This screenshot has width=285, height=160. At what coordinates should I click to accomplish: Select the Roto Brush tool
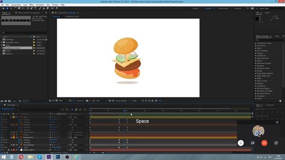[53, 8]
